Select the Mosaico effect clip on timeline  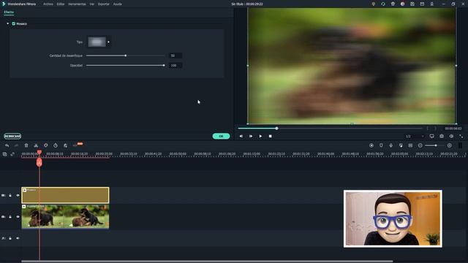click(x=65, y=195)
